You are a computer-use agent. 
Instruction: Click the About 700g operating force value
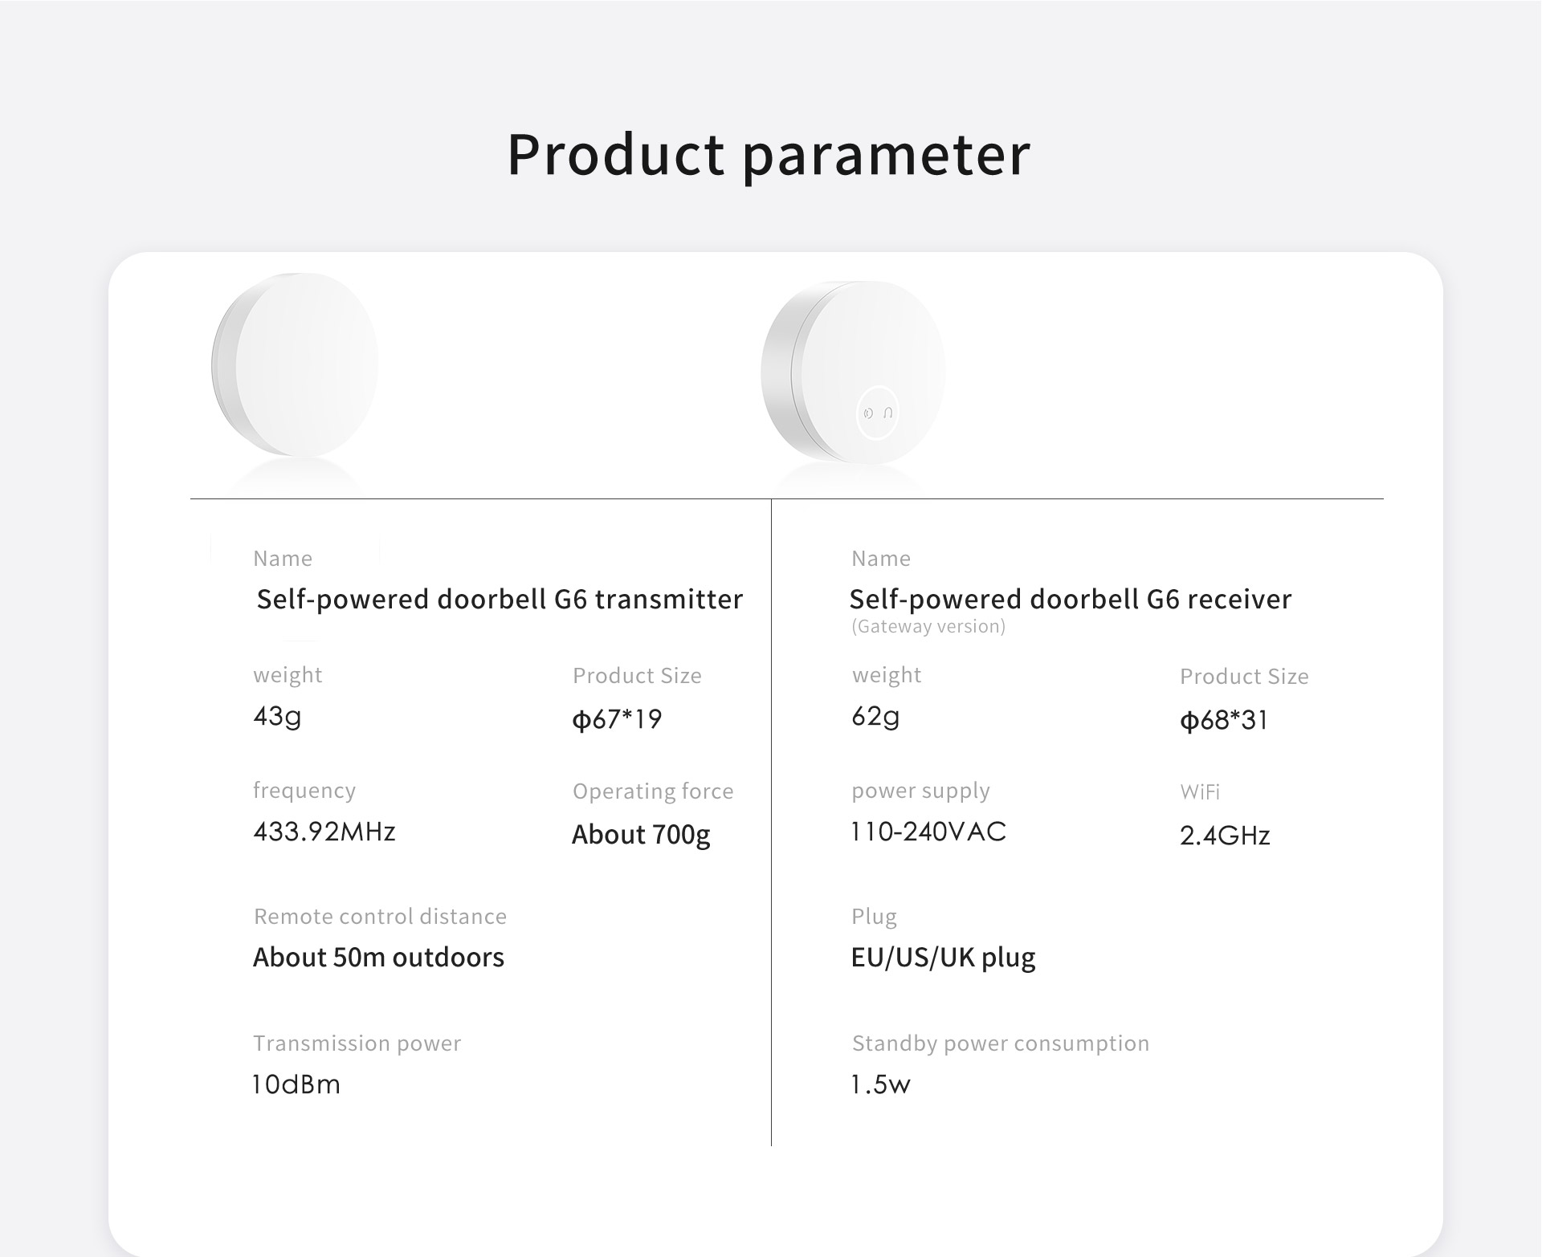coord(641,835)
